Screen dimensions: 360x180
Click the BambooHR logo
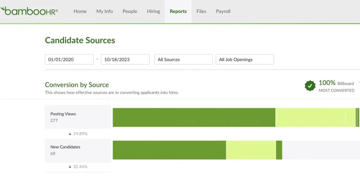(29, 11)
